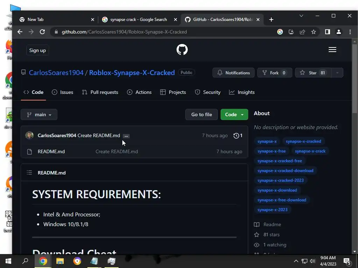Open Windows taskbar search
Viewport: 358px width, 268px height.
point(25,261)
